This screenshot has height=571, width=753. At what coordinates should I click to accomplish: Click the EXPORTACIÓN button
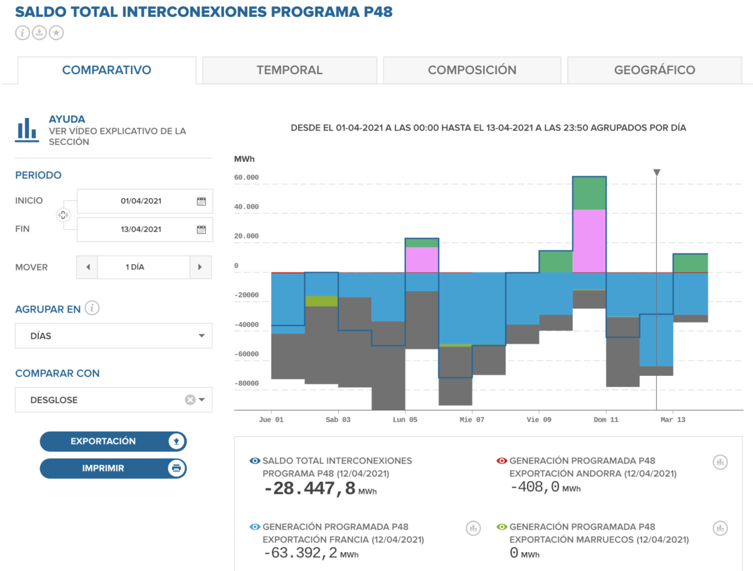(x=113, y=441)
